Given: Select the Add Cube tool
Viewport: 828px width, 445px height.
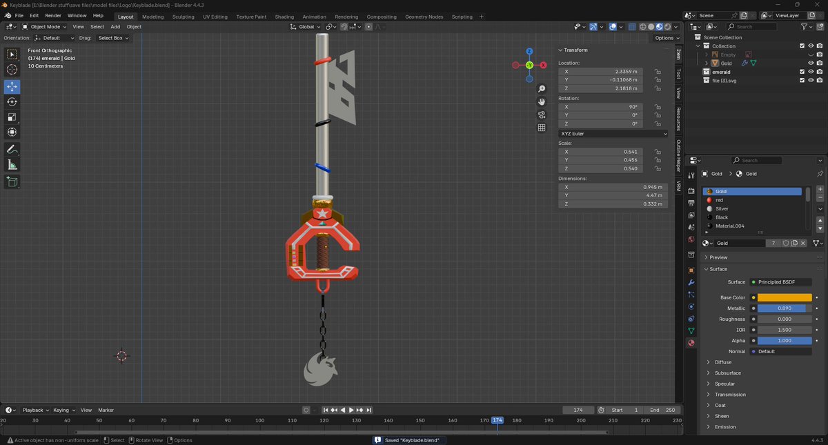Looking at the screenshot, I should coord(12,181).
